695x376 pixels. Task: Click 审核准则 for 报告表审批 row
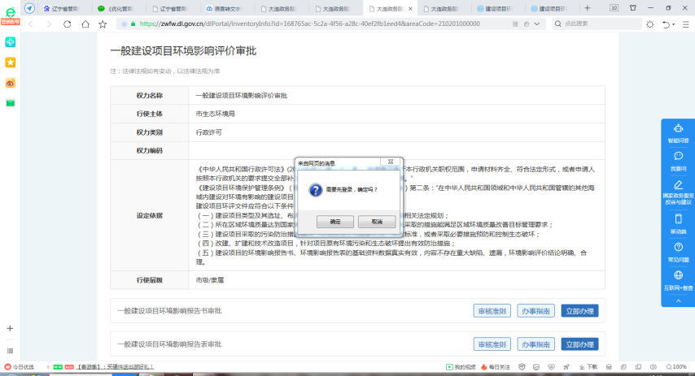click(x=492, y=344)
